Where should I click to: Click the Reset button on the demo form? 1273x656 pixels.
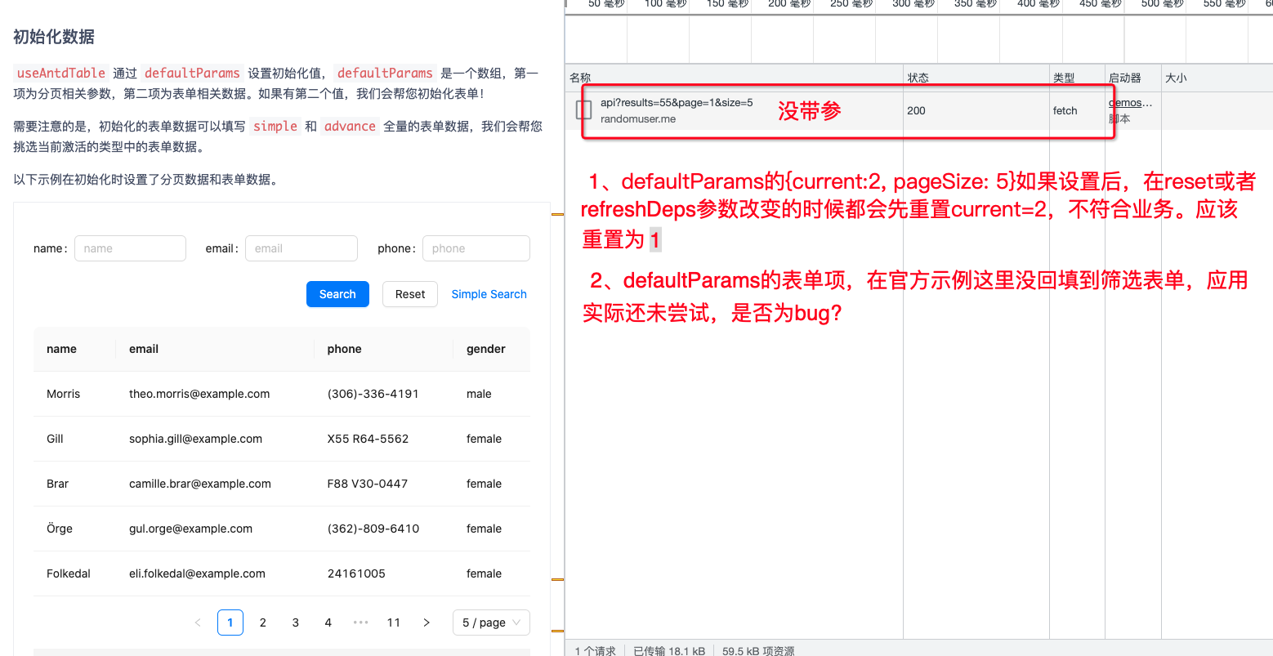[x=409, y=293]
